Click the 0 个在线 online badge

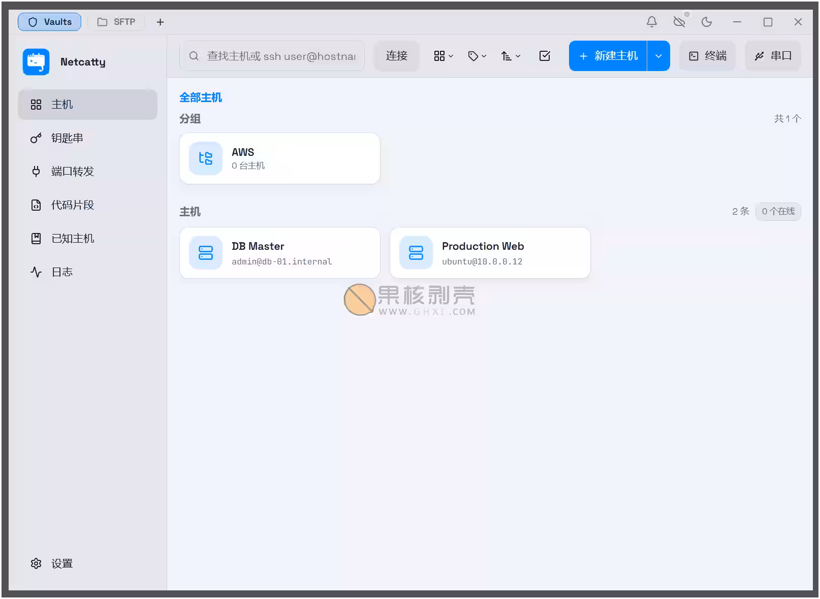click(x=778, y=211)
